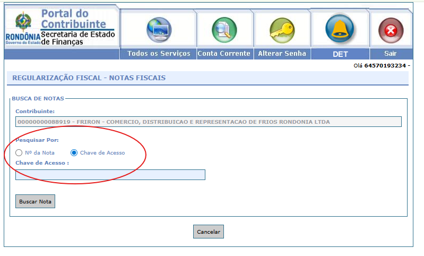Click the Contribuinte read-only field
This screenshot has height=256, width=424.
point(208,122)
